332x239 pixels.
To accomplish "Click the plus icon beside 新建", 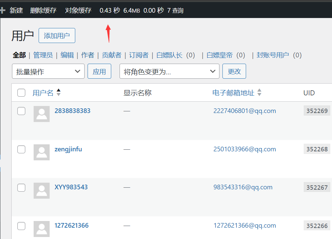I will pos(3,10).
